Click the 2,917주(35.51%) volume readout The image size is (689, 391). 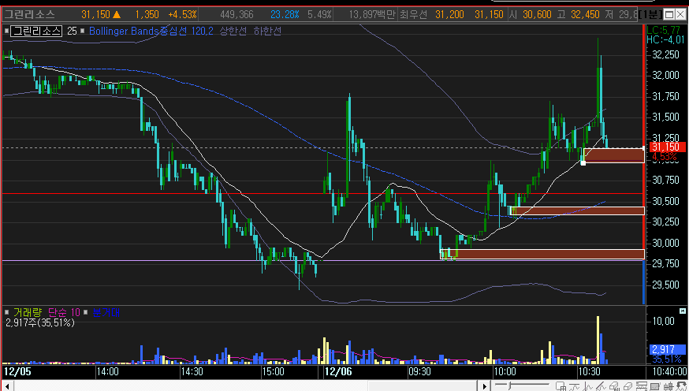point(40,323)
